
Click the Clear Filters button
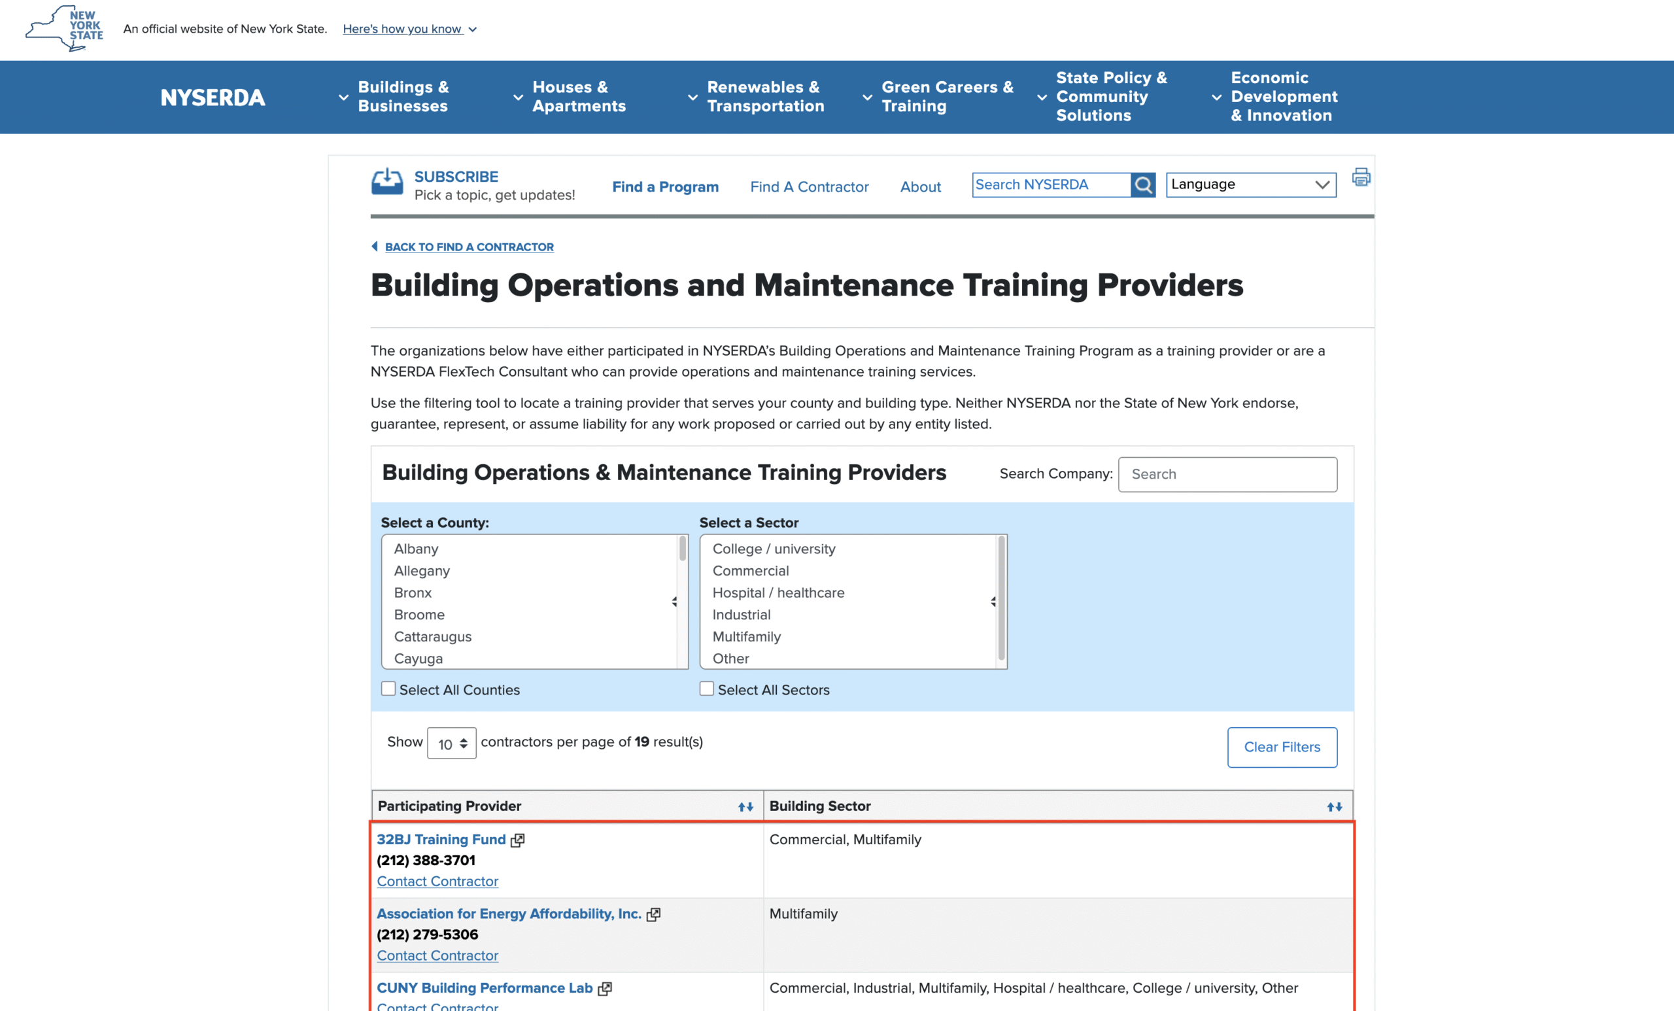pos(1282,747)
